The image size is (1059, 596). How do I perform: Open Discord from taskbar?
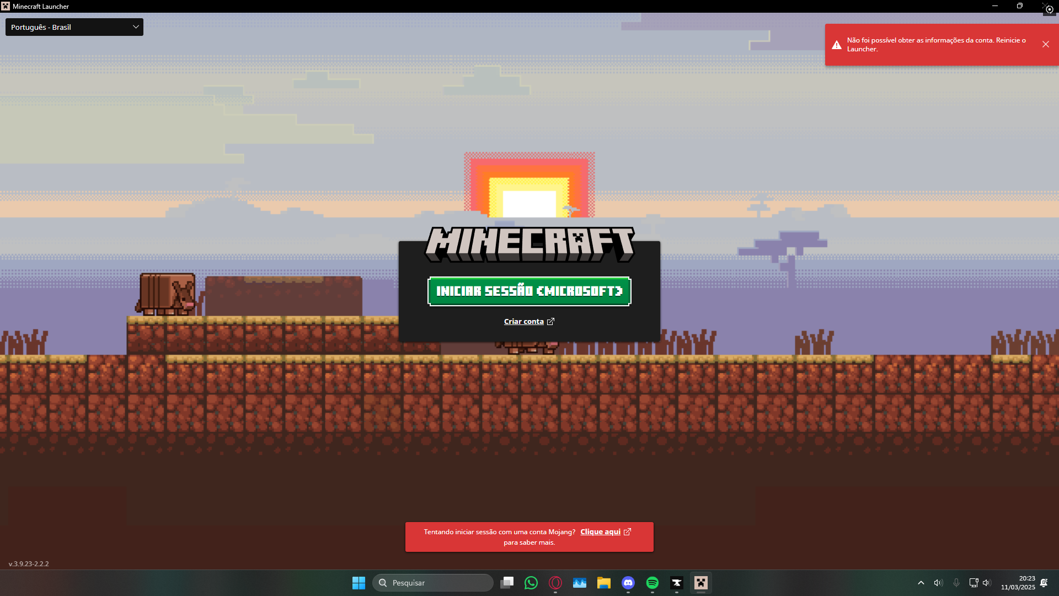click(628, 583)
